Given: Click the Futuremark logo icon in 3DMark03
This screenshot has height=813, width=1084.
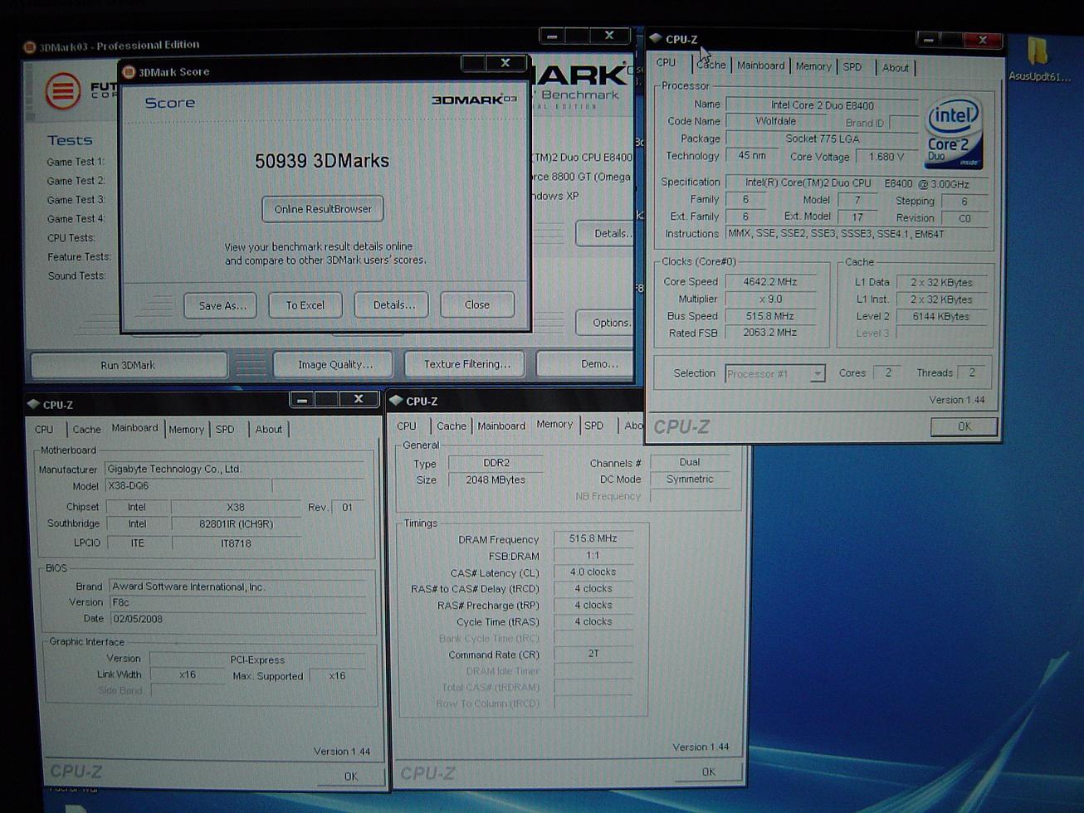Looking at the screenshot, I should (62, 90).
